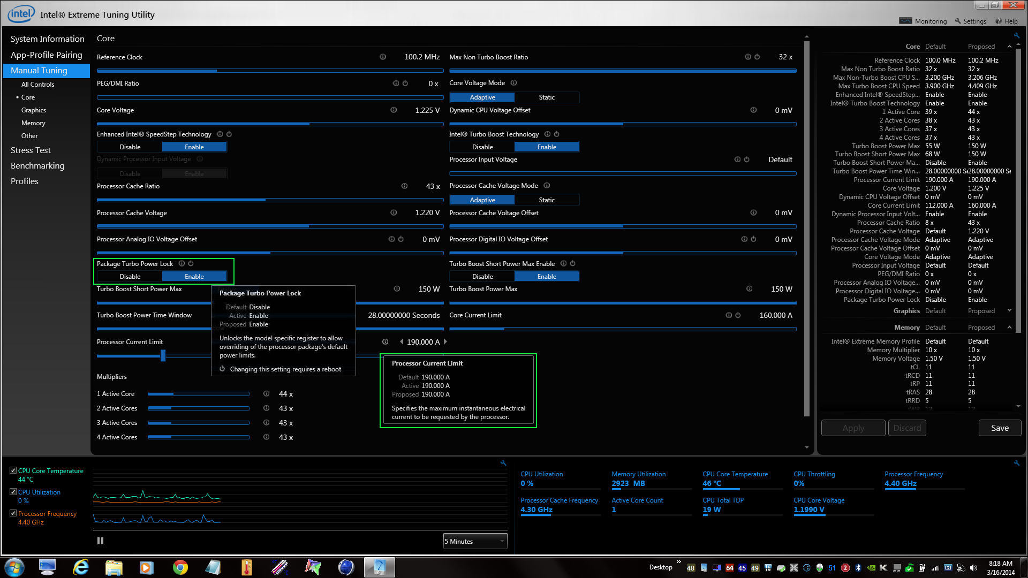Screen dimensions: 1028x578
Task: Open Google Chrome from taskbar
Action: pyautogui.click(x=180, y=567)
